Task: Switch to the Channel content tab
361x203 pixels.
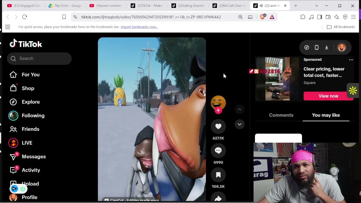Action: pos(106,6)
